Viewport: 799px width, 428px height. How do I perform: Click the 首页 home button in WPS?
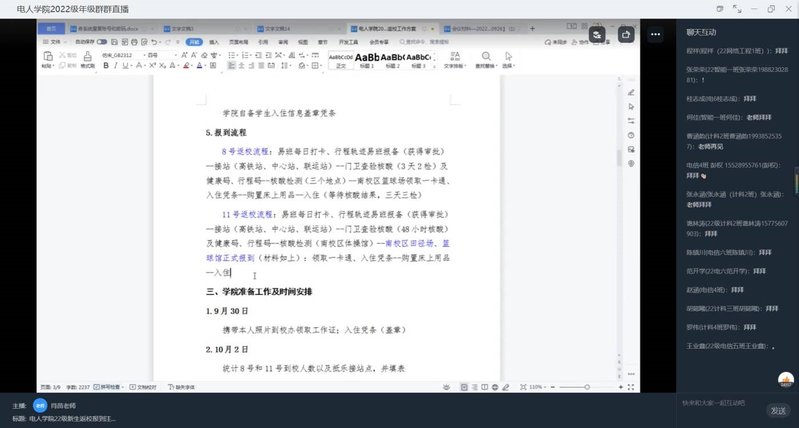point(51,29)
